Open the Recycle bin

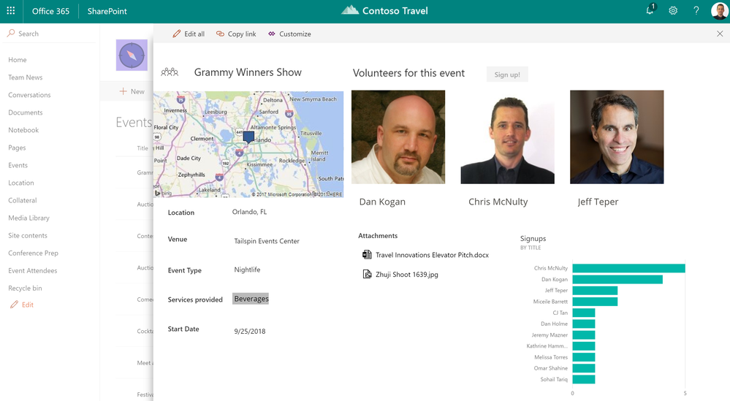25,289
